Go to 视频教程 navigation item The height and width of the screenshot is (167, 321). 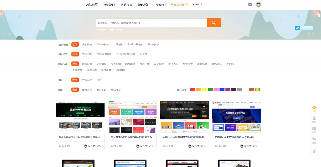(x=161, y=5)
